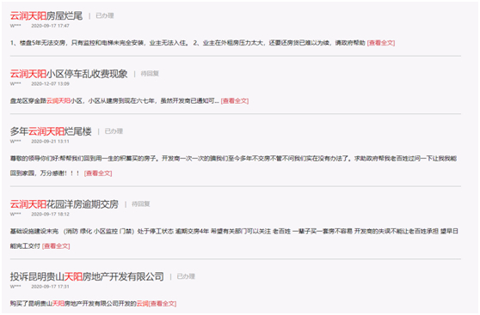This screenshot has width=480, height=315.
Task: Click the excerpt starting 基础设施建设未完
Action: [234, 239]
